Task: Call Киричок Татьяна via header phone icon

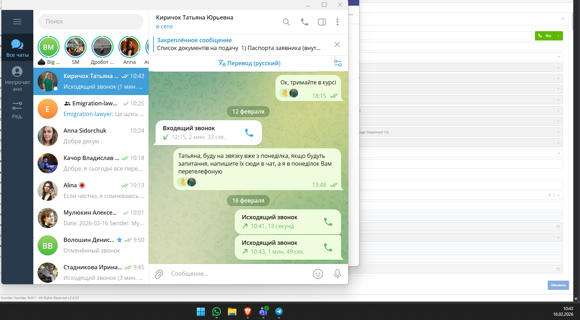Action: point(305,22)
